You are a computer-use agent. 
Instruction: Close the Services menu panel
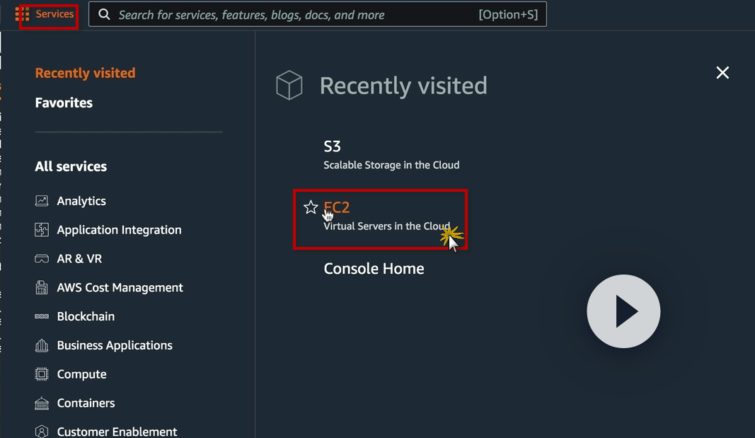722,73
